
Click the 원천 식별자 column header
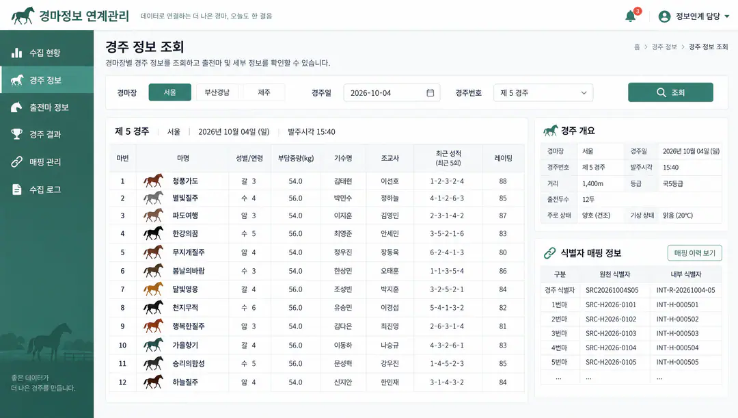click(x=615, y=274)
